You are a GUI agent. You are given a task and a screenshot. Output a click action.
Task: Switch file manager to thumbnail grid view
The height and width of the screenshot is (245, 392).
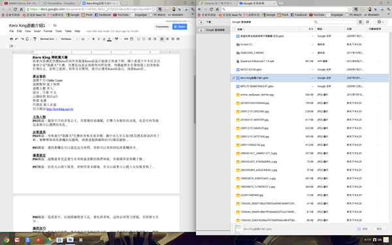point(367,22)
